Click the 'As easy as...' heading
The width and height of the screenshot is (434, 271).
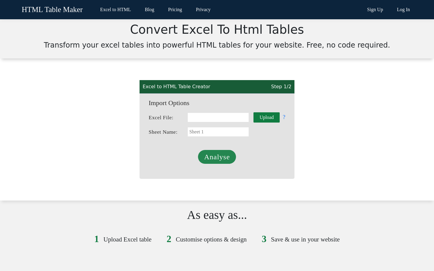tap(217, 215)
